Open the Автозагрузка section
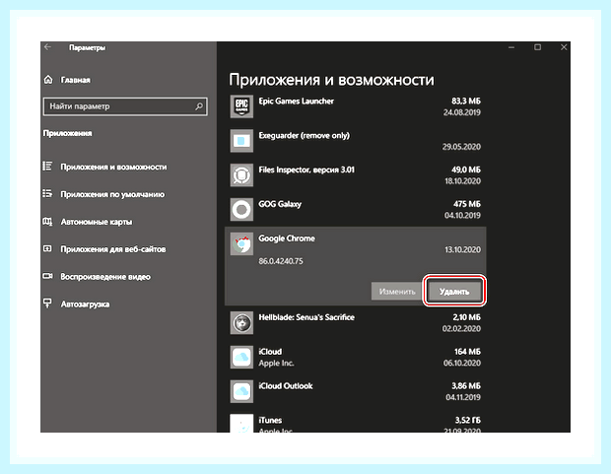Viewport: 611px width, 474px height. click(x=85, y=305)
